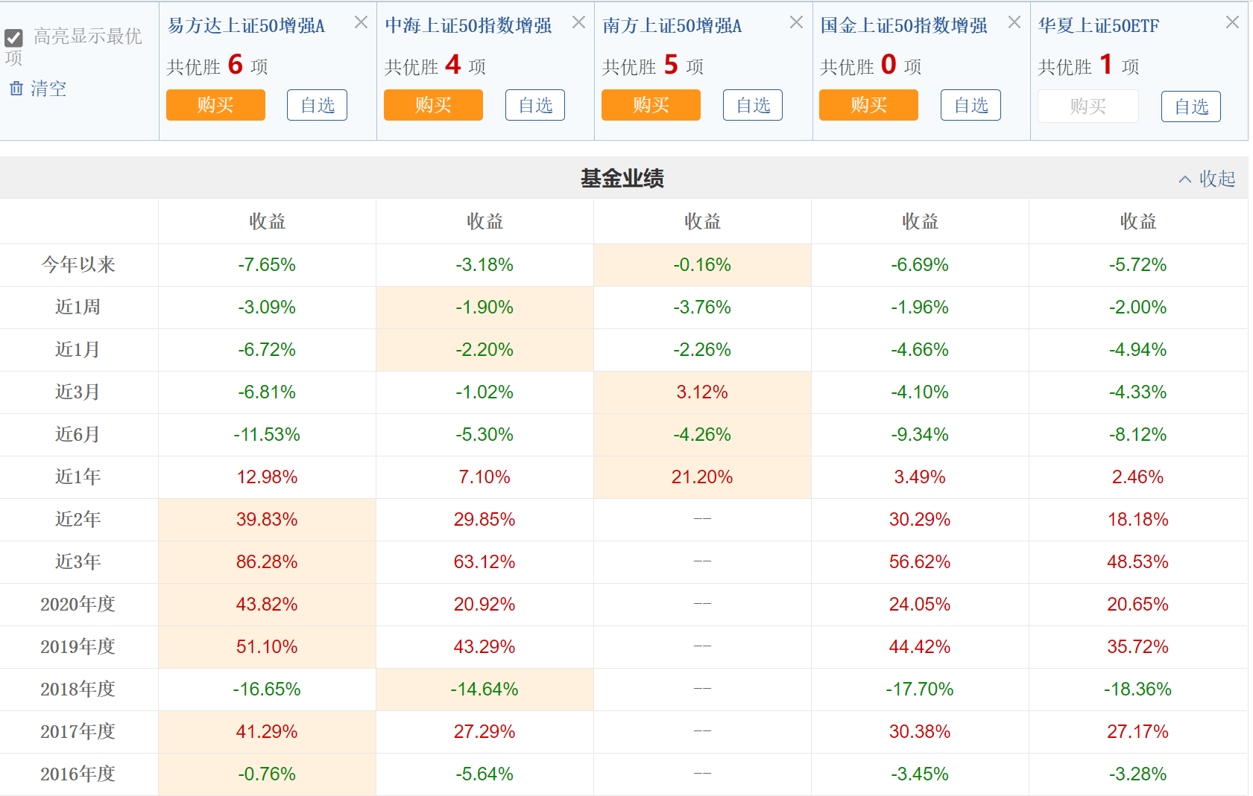This screenshot has height=796, width=1253.
Task: Open the 南方上证50增强A fund link
Action: point(672,26)
